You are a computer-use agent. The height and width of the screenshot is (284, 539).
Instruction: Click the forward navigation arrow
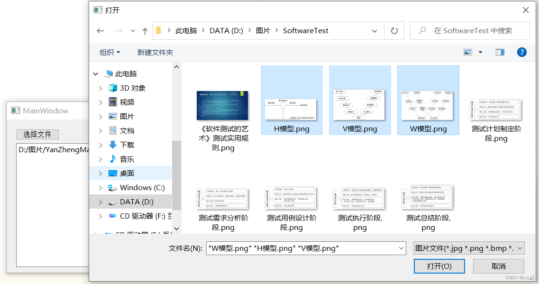(x=118, y=30)
